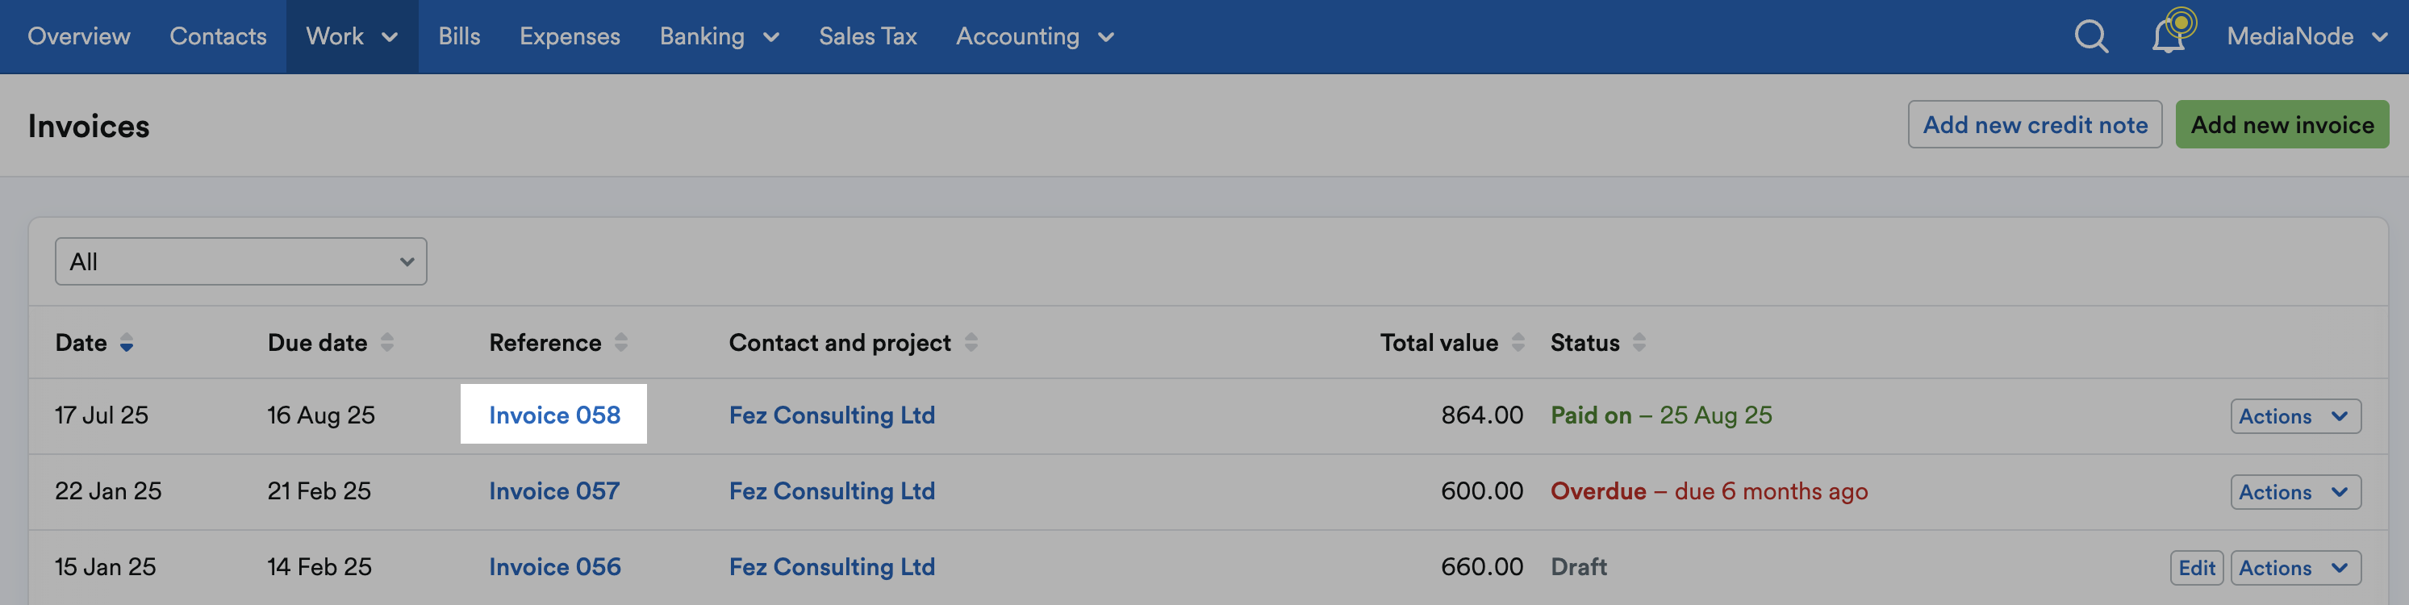Image resolution: width=2409 pixels, height=605 pixels.
Task: Open Fez Consulting Ltd on Invoice 056 row
Action: [x=831, y=566]
